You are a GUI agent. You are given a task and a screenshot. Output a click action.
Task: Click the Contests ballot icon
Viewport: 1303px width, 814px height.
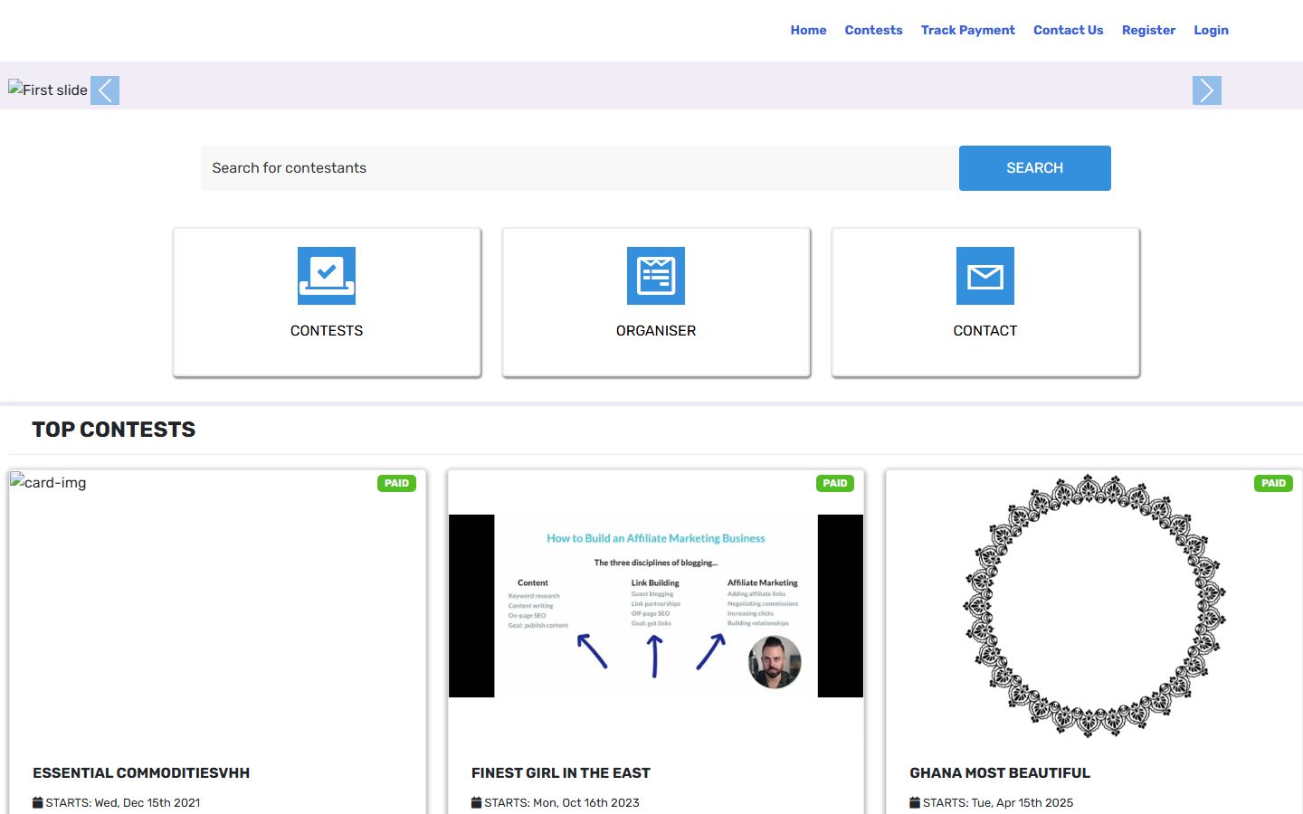tap(327, 276)
